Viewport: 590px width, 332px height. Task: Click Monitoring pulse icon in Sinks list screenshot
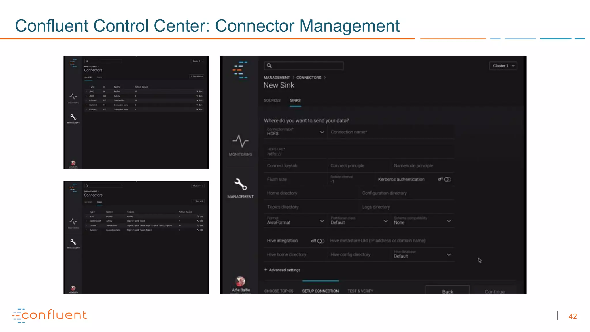pos(73,221)
